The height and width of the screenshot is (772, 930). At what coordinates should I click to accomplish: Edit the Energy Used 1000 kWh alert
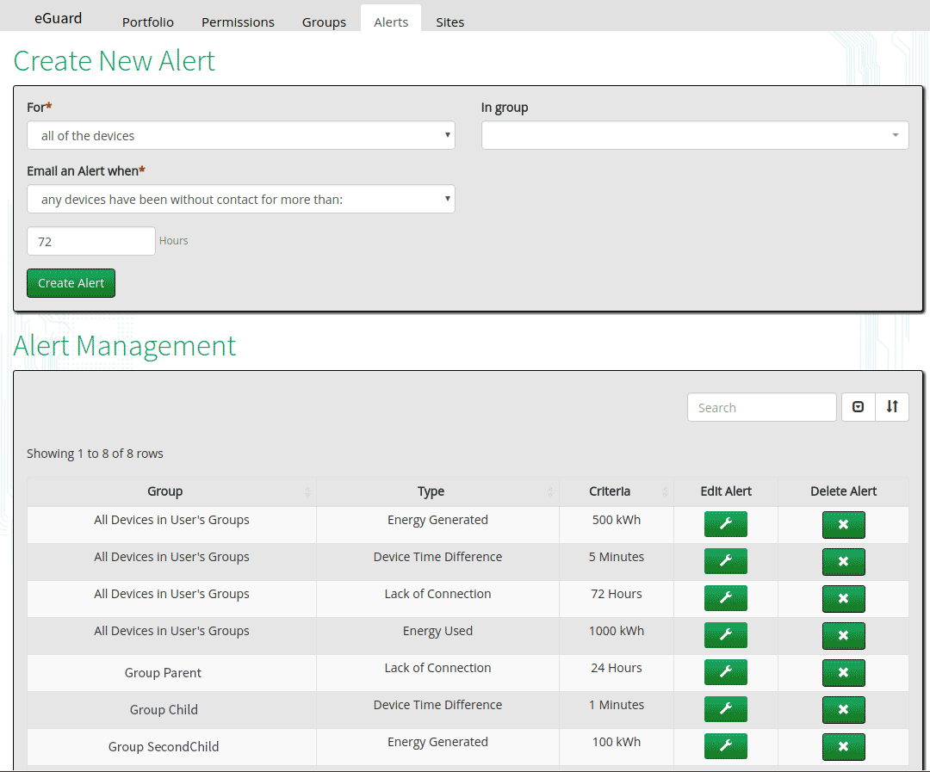point(725,635)
